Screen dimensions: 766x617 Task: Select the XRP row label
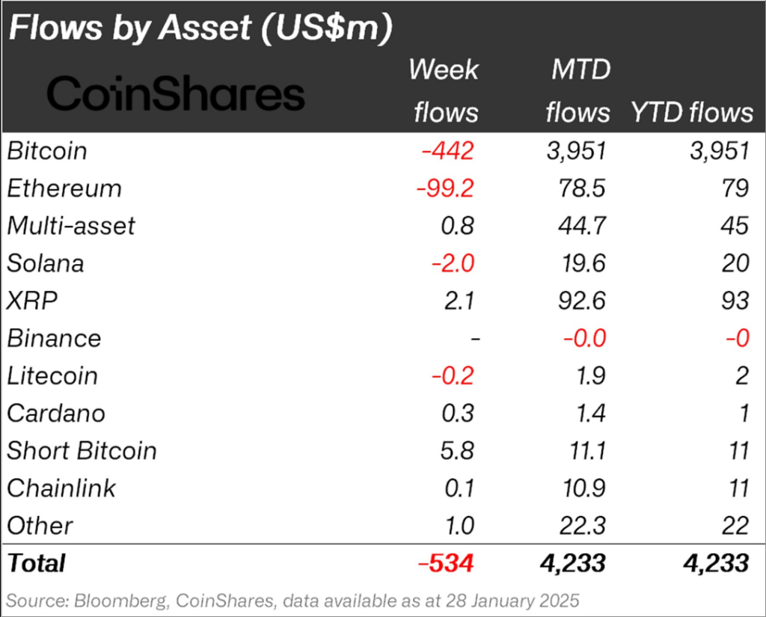pyautogui.click(x=31, y=301)
